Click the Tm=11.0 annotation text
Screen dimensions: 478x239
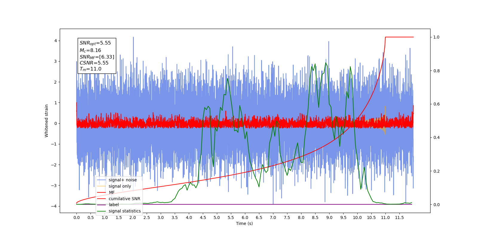(91, 69)
